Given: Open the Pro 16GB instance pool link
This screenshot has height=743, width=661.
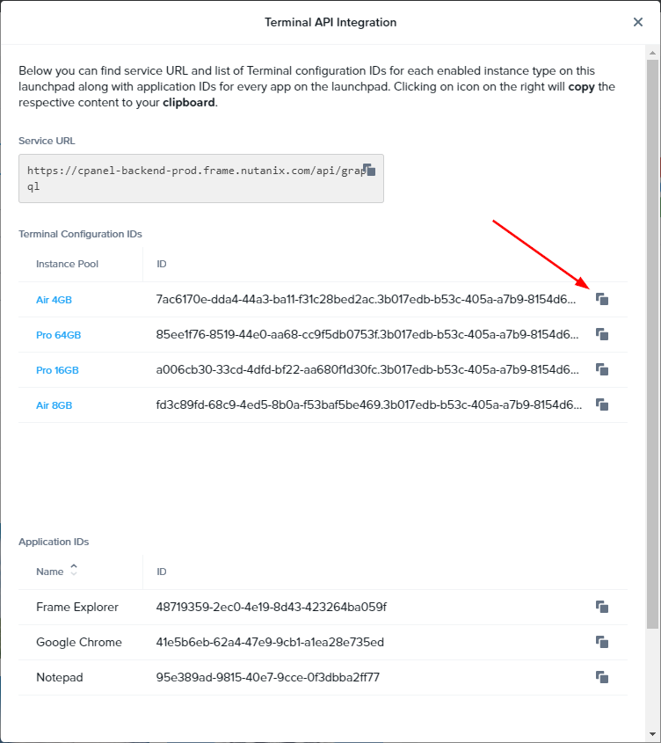Looking at the screenshot, I should click(58, 370).
